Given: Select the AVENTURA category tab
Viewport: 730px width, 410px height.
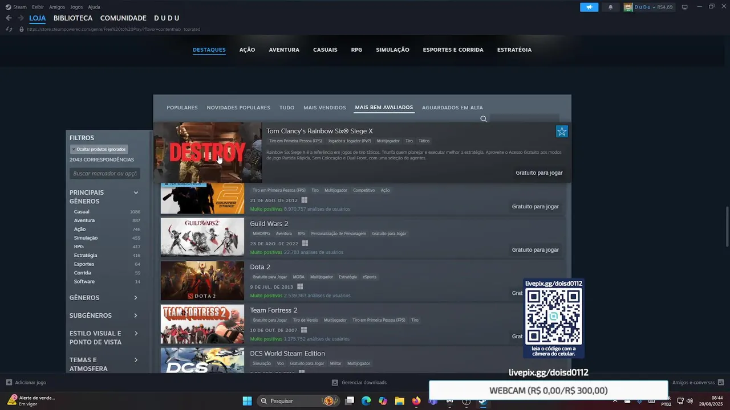Looking at the screenshot, I should (284, 50).
